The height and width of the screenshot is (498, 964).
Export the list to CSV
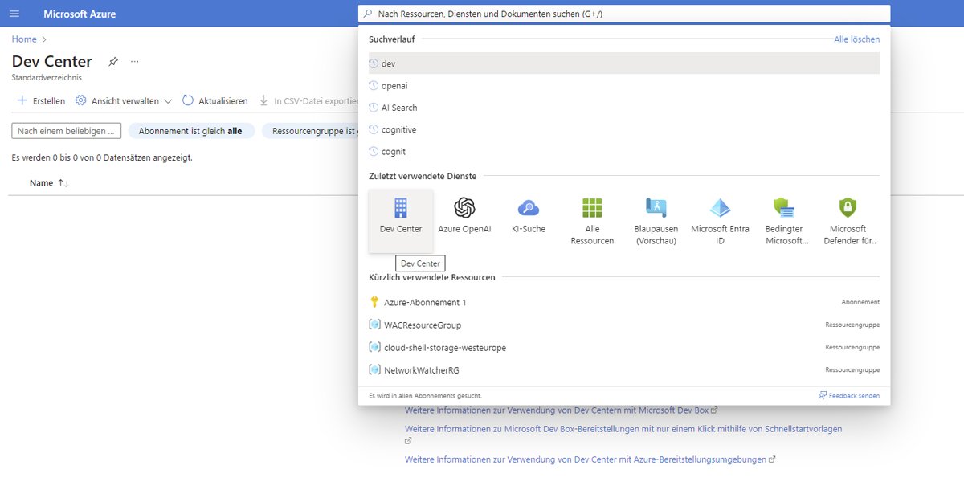point(306,101)
